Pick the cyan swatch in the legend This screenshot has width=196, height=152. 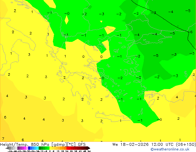[37, 148]
